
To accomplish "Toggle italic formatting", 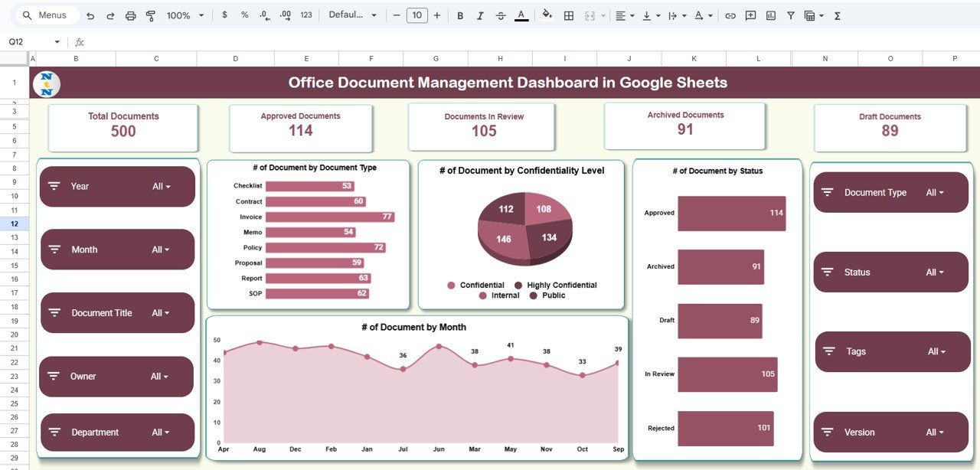I will (x=479, y=15).
